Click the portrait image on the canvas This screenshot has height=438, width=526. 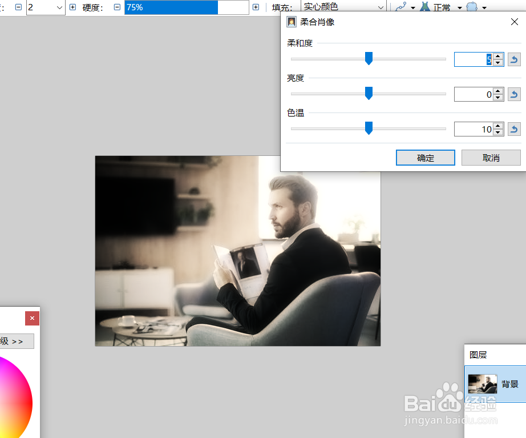237,251
